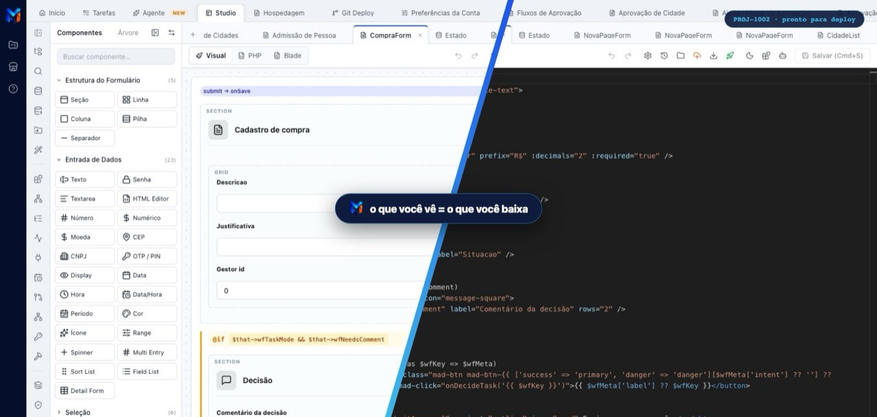Click the robot assistant icon in the toolbar
877x417 pixels.
(782, 55)
